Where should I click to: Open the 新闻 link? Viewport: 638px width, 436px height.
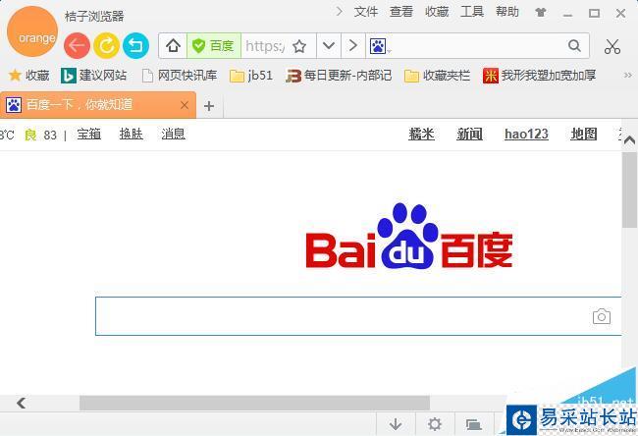(469, 134)
